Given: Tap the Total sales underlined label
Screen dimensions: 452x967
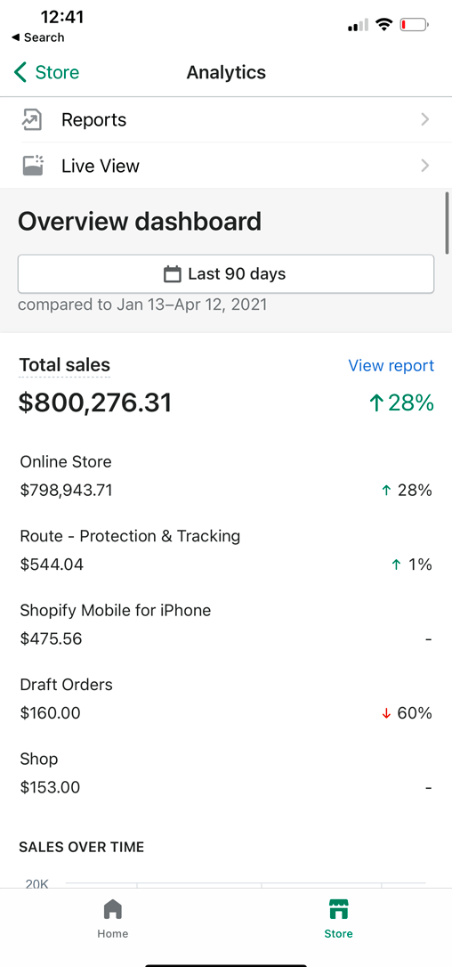Looking at the screenshot, I should click(x=65, y=365).
